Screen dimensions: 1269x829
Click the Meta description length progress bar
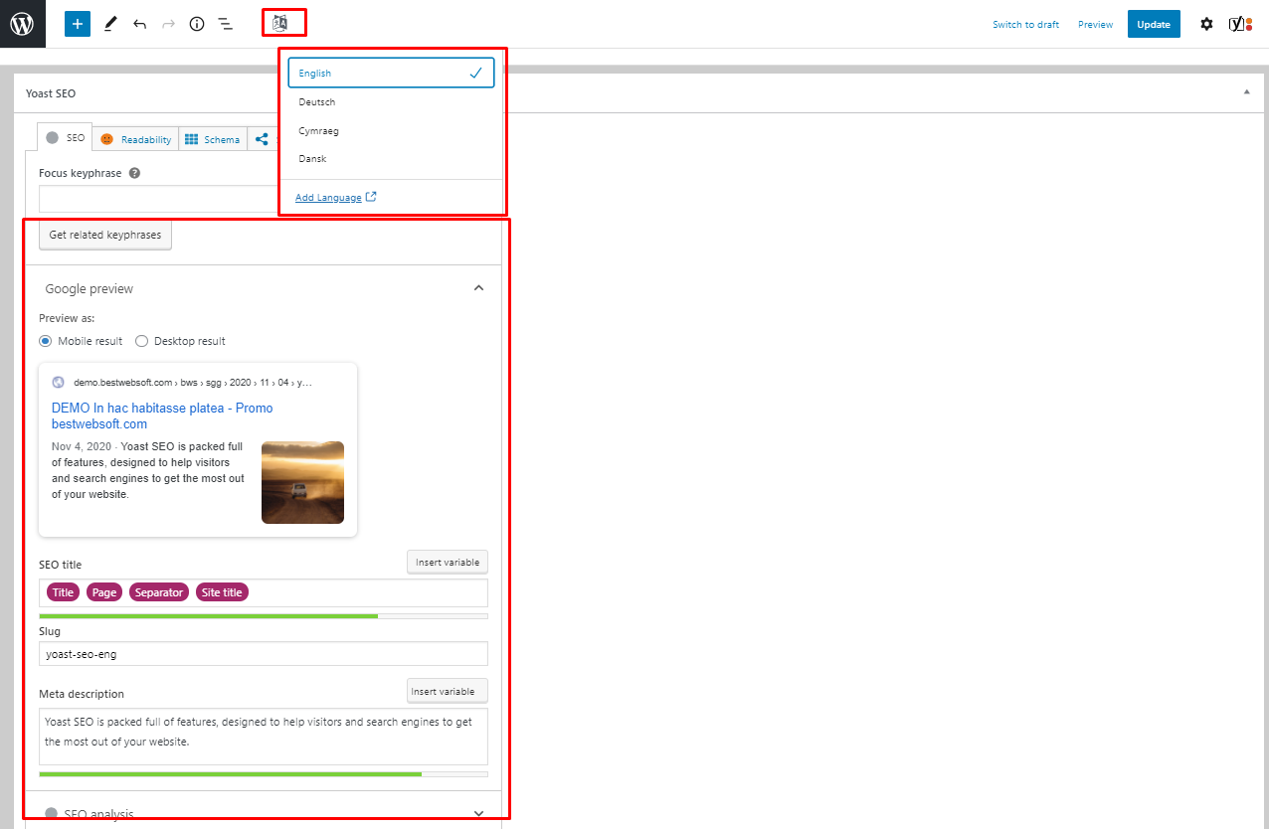(264, 773)
